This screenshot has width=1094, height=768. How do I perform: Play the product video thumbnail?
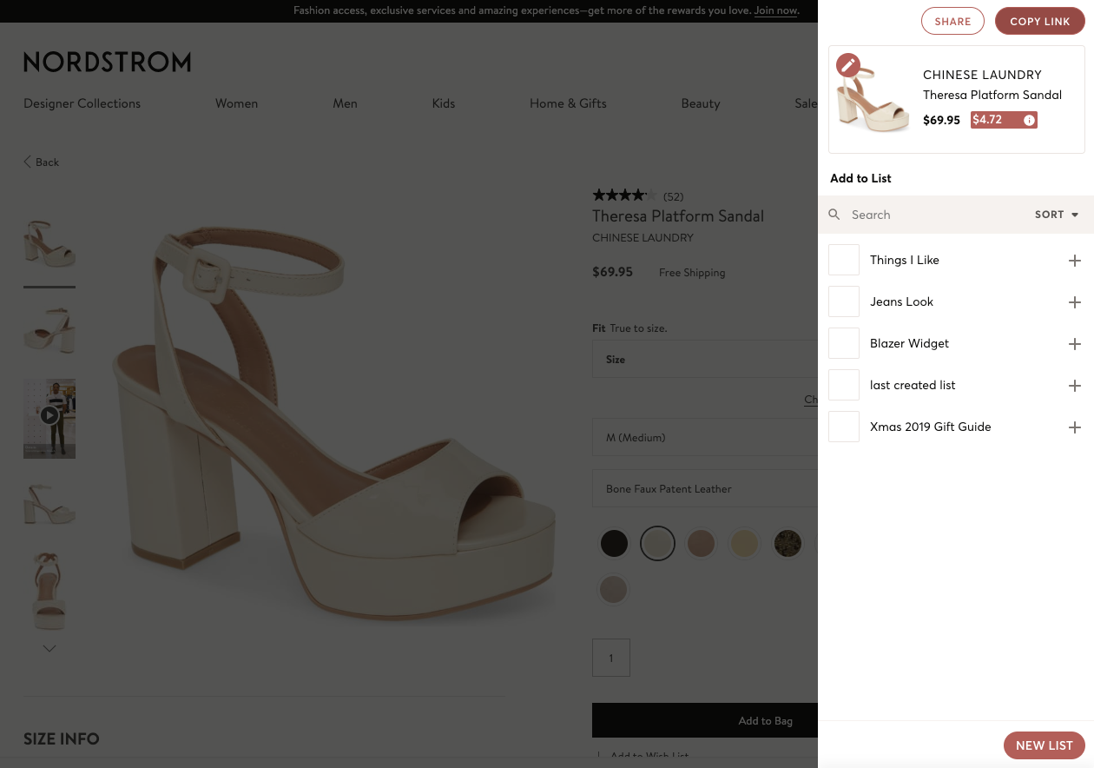49,416
